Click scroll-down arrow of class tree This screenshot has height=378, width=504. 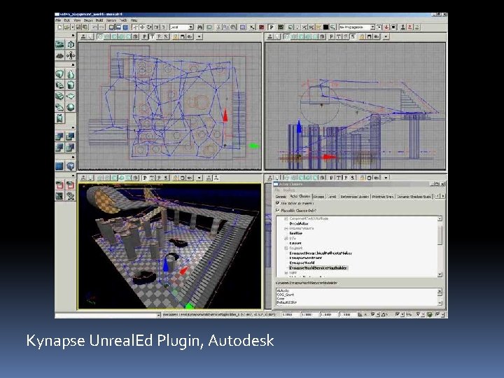440,274
